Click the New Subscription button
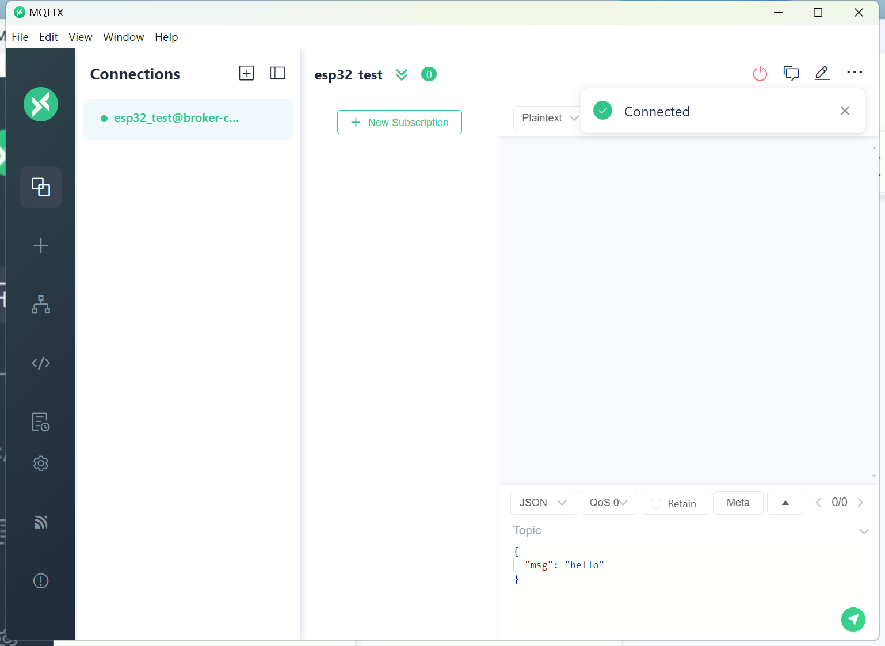885x646 pixels. (399, 122)
